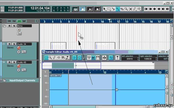Click bar 14 on the project ruler
174x108 pixels.
coord(135,21)
